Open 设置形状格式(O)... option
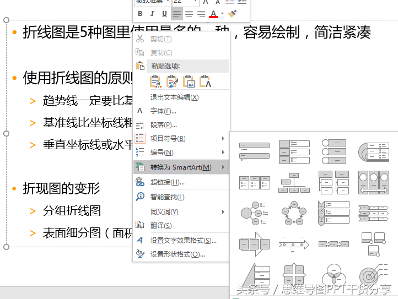The image size is (398, 299). [181, 254]
